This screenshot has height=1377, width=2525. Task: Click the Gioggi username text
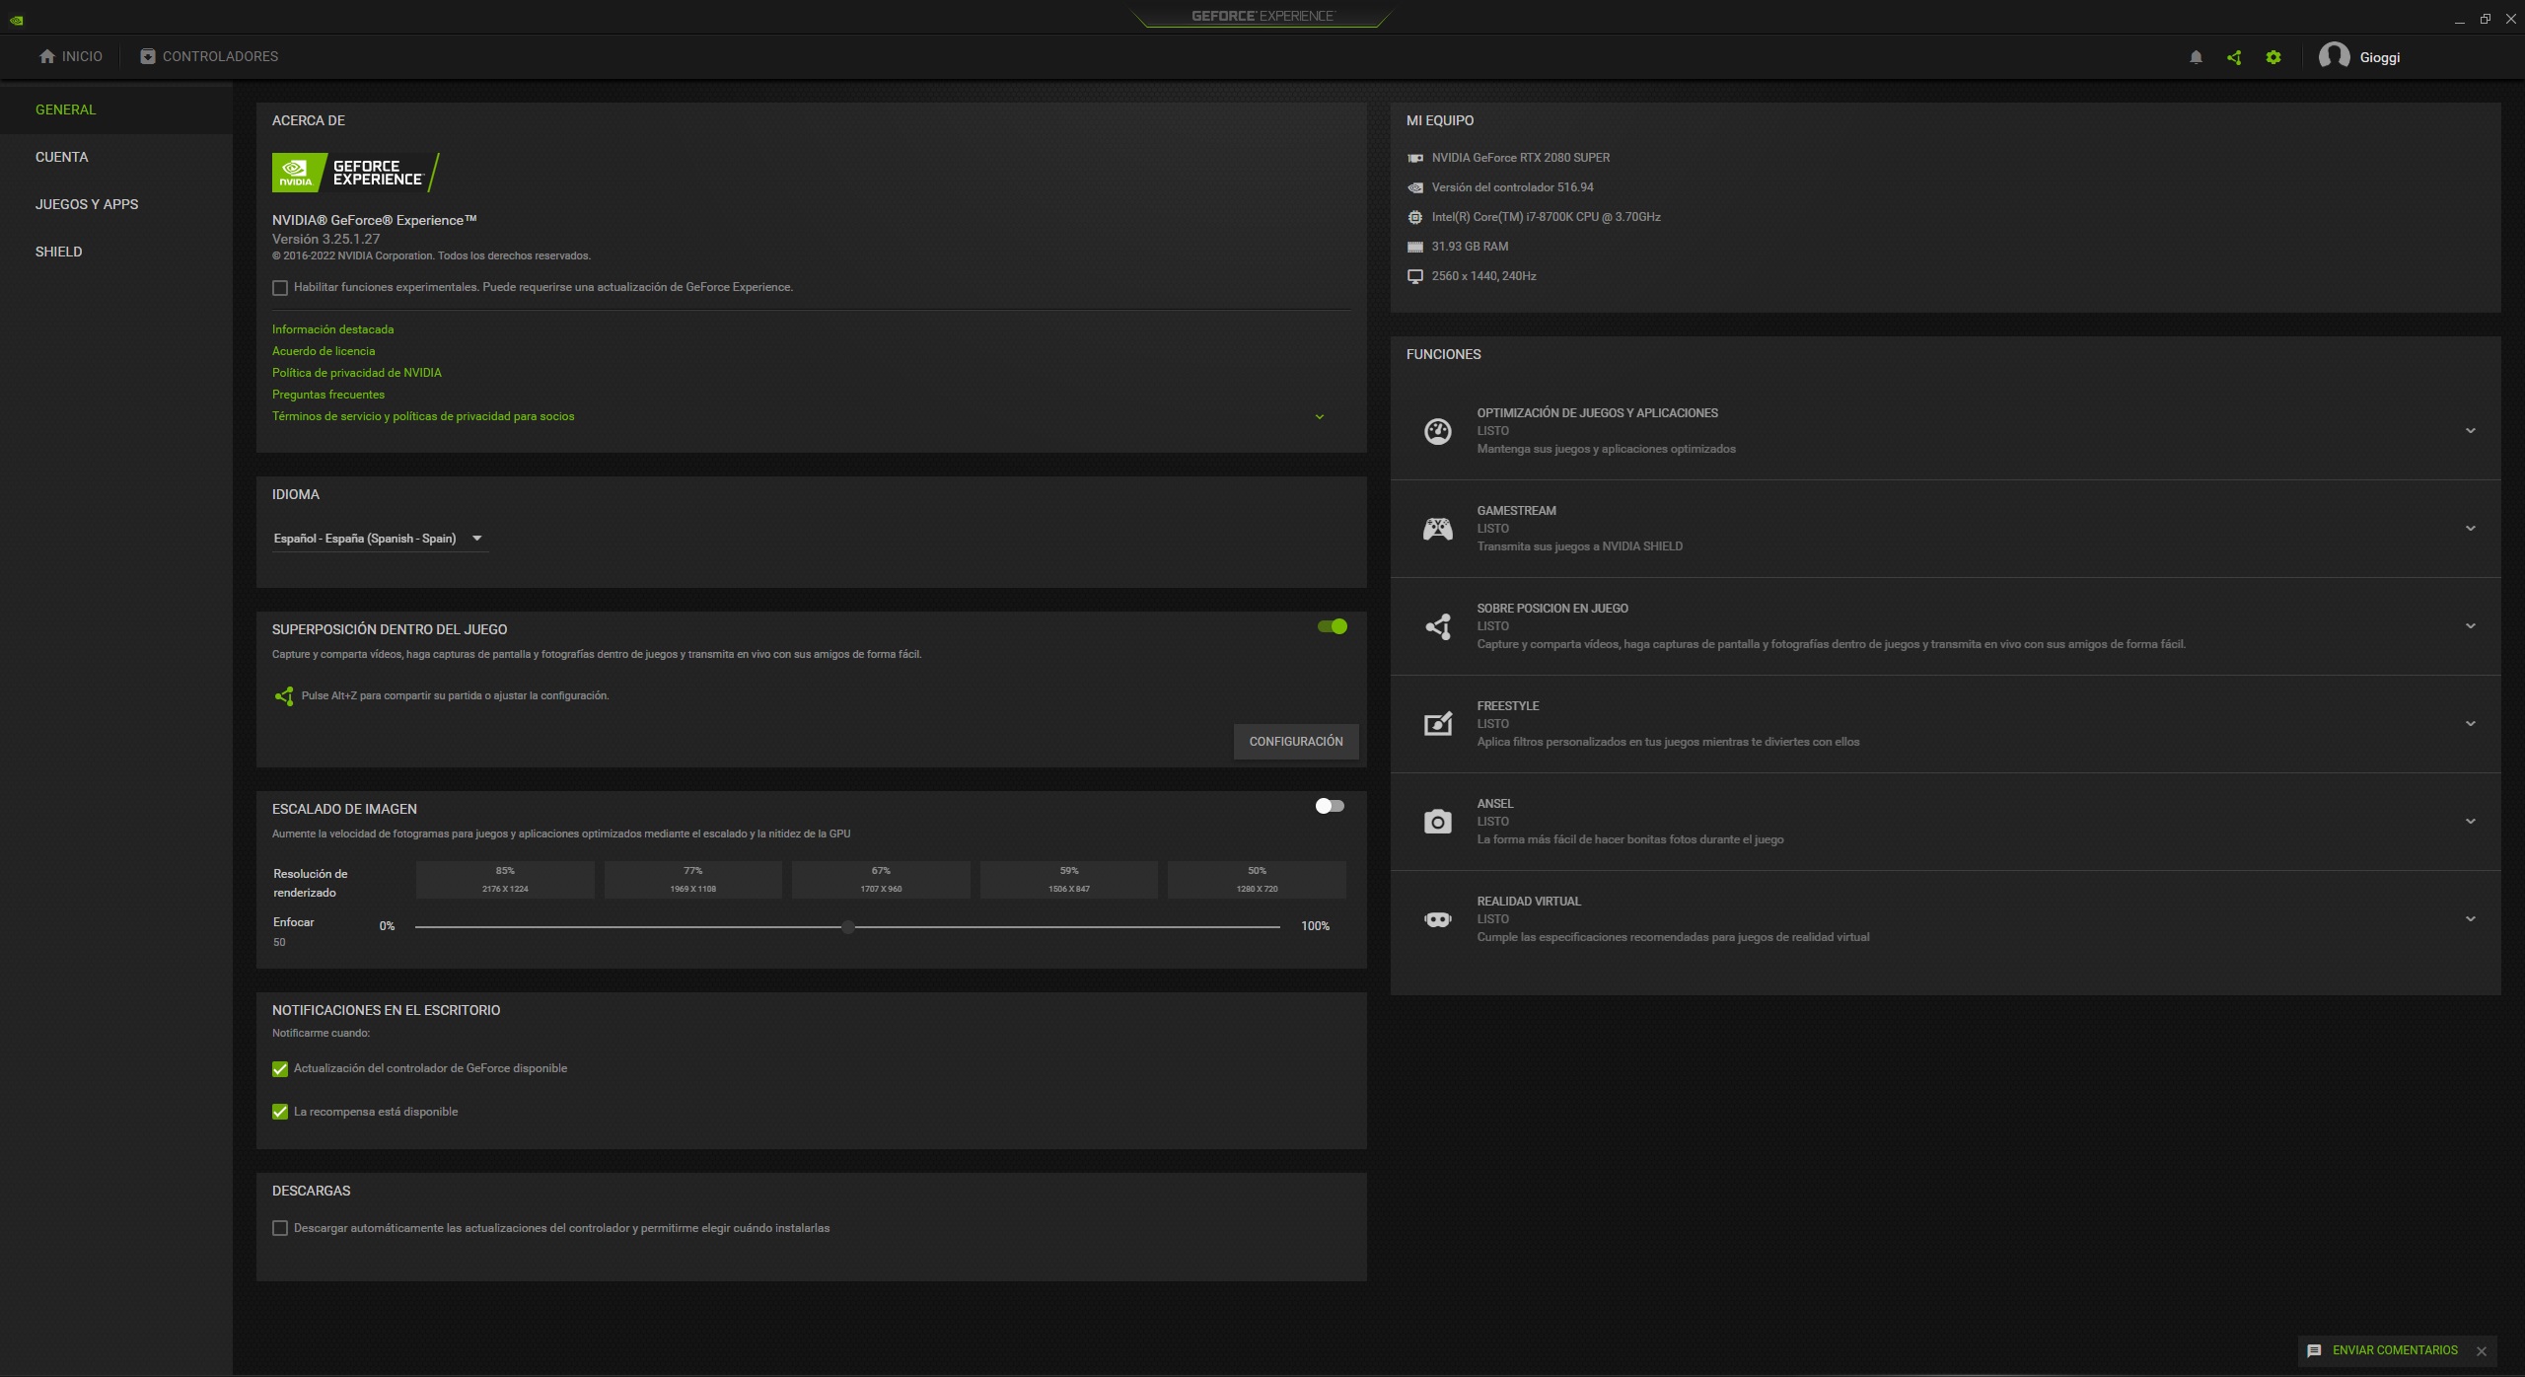click(2380, 57)
